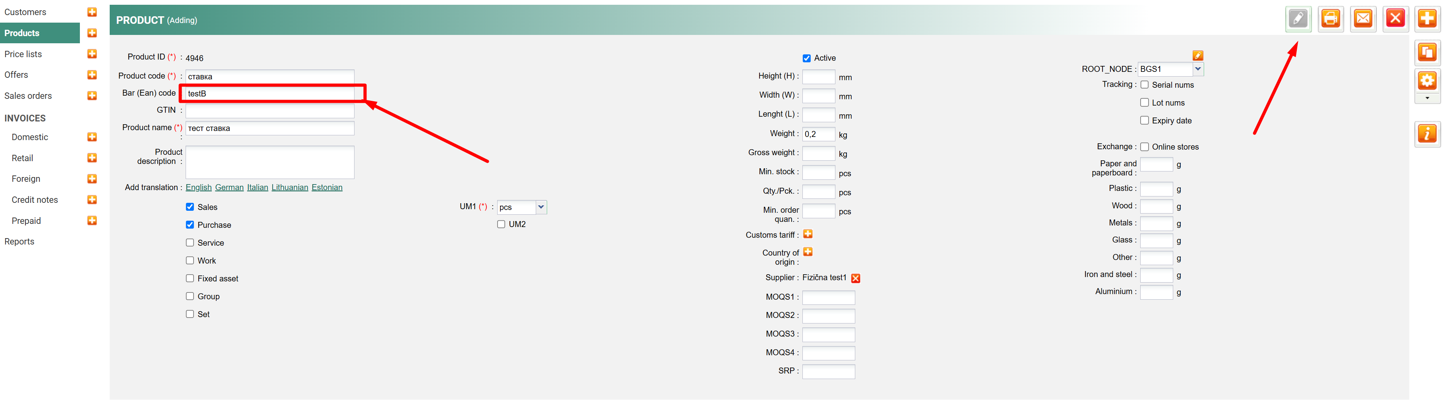Enable Lot nums tracking checkbox
This screenshot has height=410, width=1455.
[1144, 103]
